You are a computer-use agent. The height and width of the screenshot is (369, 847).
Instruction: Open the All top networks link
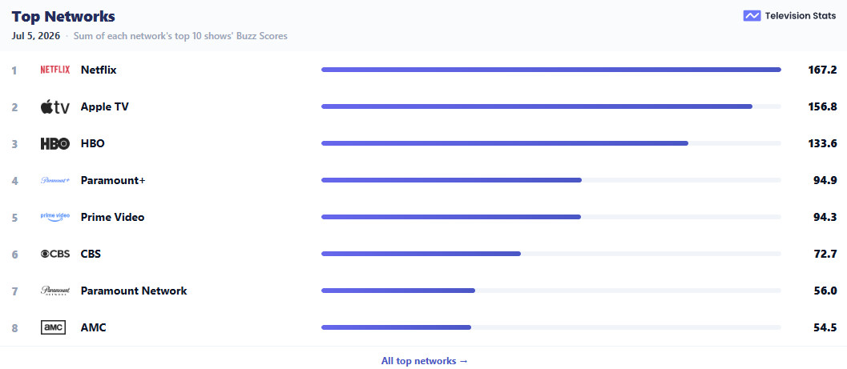(x=425, y=361)
